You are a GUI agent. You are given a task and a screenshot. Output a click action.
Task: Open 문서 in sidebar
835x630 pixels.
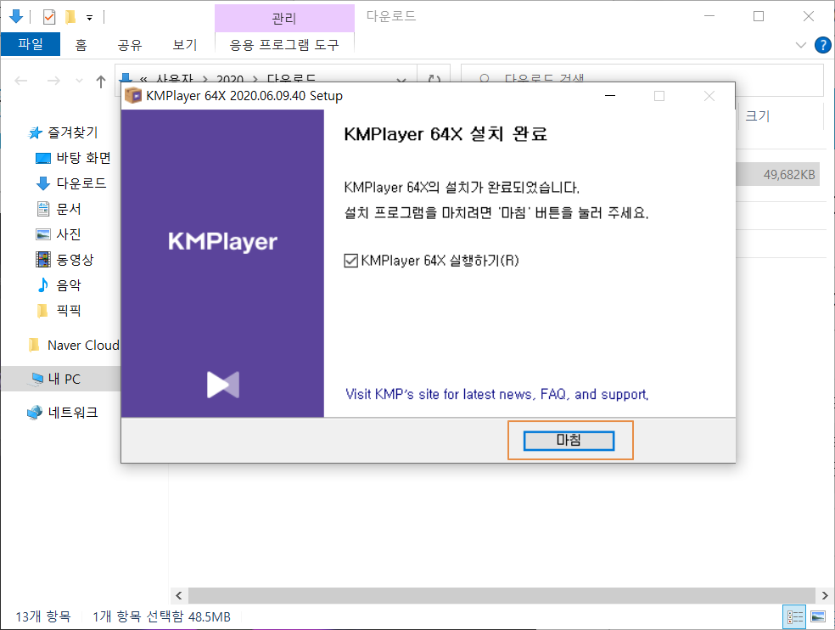point(69,209)
